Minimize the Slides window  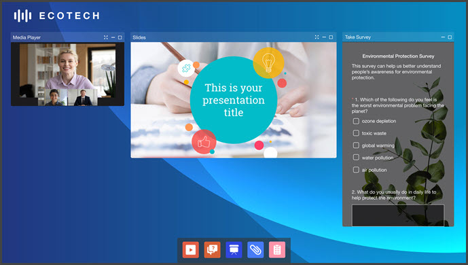(x=324, y=37)
